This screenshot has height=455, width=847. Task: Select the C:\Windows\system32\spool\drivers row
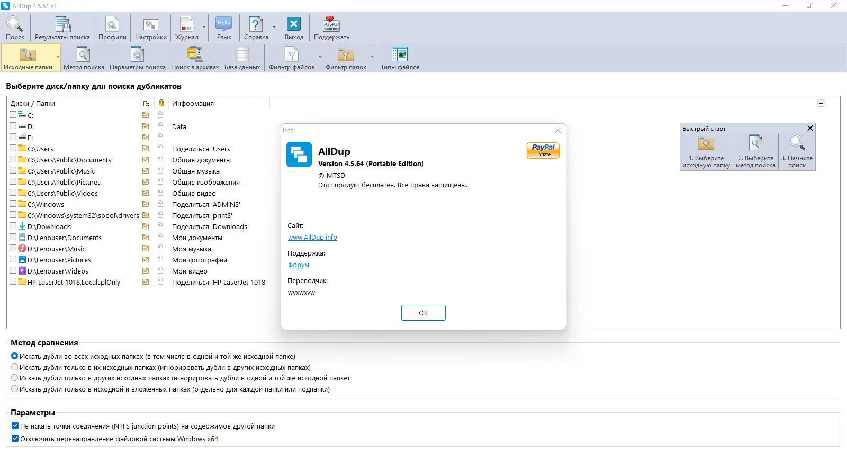pyautogui.click(x=83, y=215)
